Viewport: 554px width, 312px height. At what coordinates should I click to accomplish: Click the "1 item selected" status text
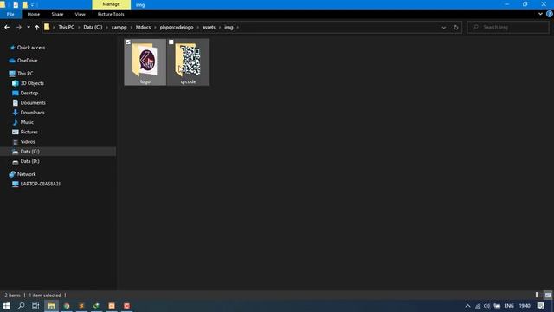coord(45,295)
